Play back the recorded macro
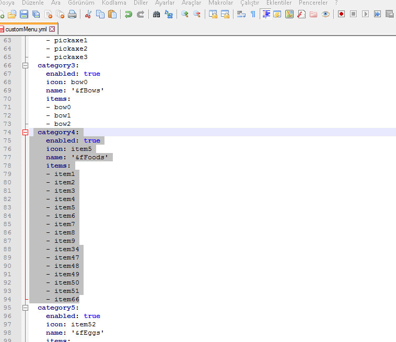The height and width of the screenshot is (342, 396). [366, 14]
